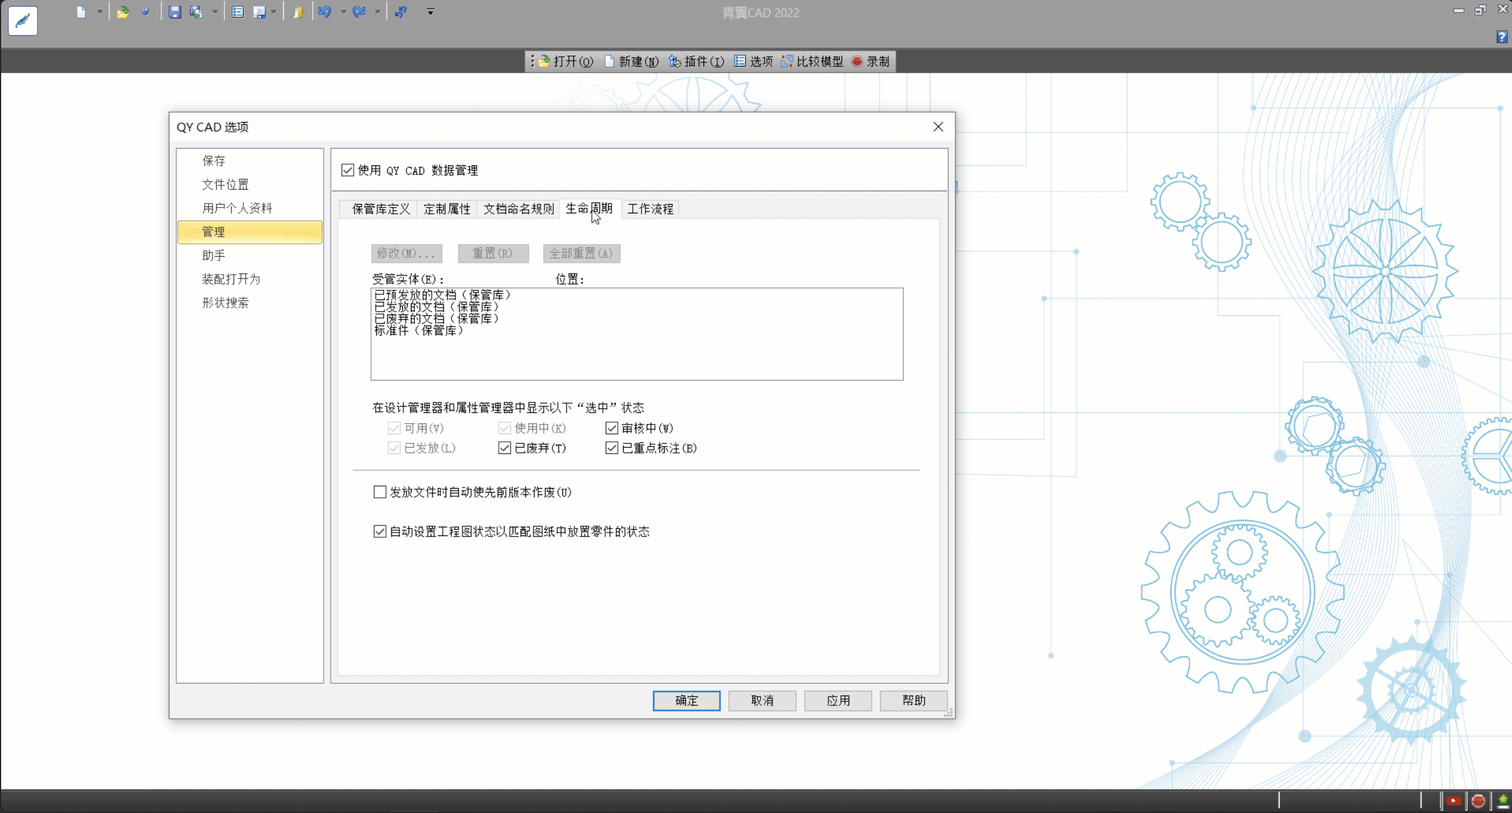This screenshot has height=813, width=1512.
Task: Select 管理 in options sidebar
Action: (x=250, y=232)
